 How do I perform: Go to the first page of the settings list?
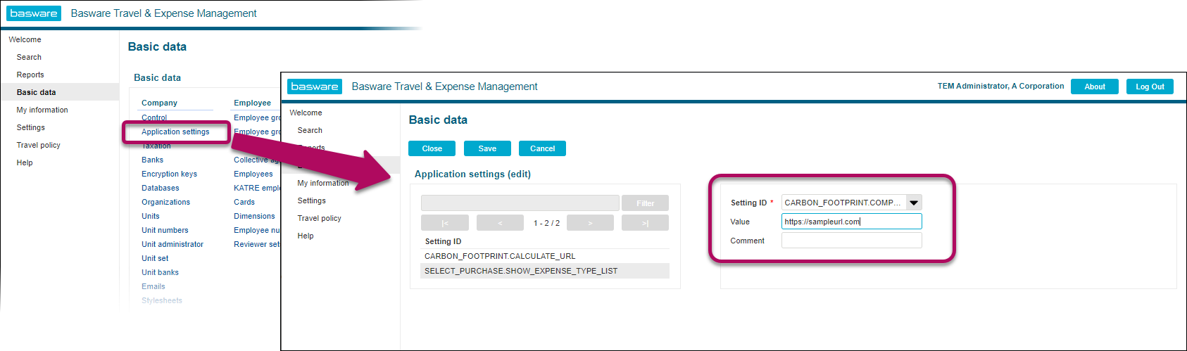pos(445,223)
